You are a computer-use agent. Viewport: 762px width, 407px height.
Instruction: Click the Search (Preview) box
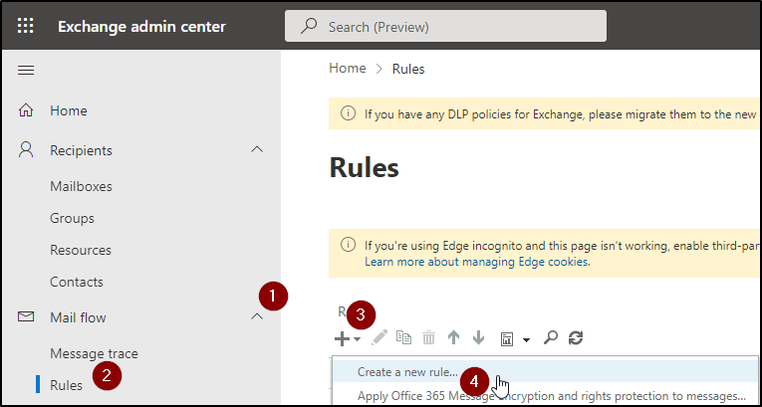[x=444, y=26]
